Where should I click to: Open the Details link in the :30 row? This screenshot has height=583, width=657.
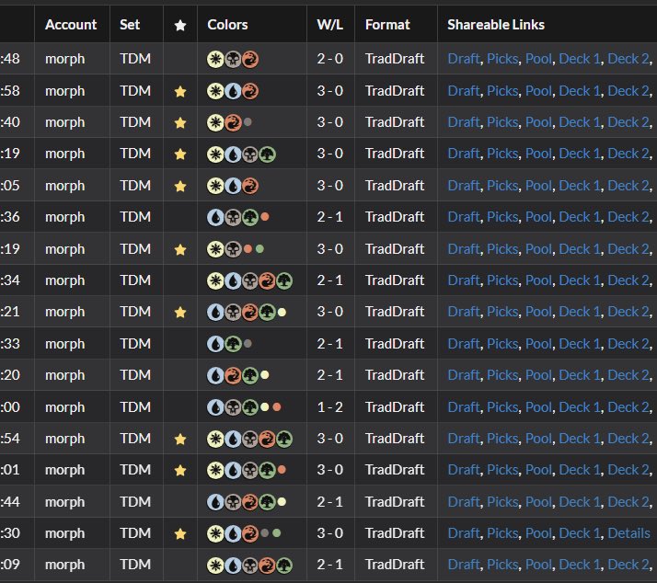coord(628,533)
